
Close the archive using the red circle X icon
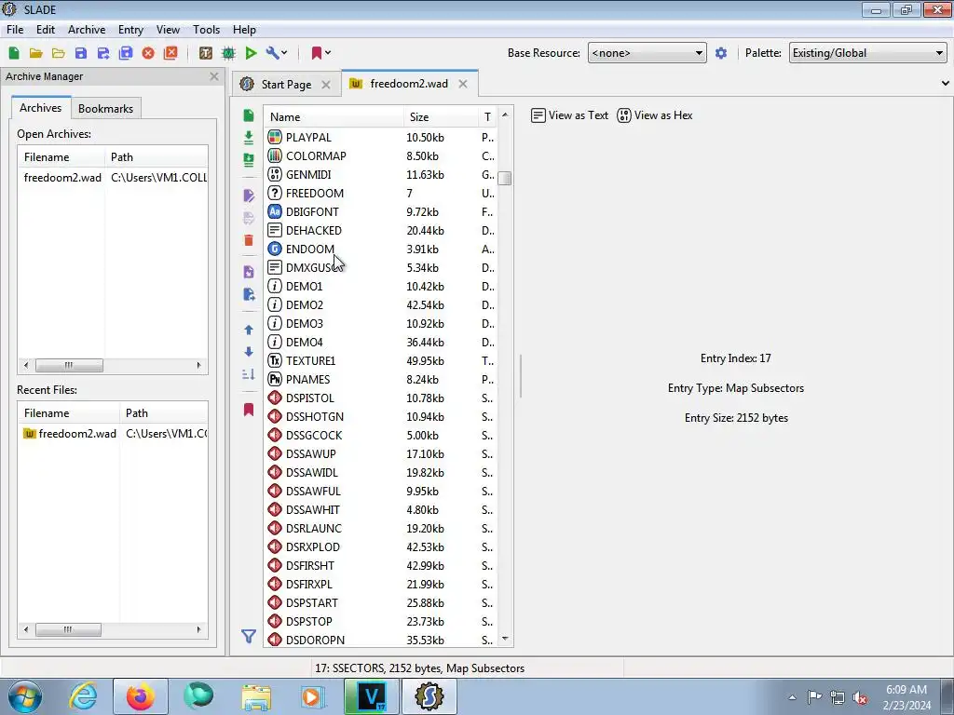[x=148, y=53]
